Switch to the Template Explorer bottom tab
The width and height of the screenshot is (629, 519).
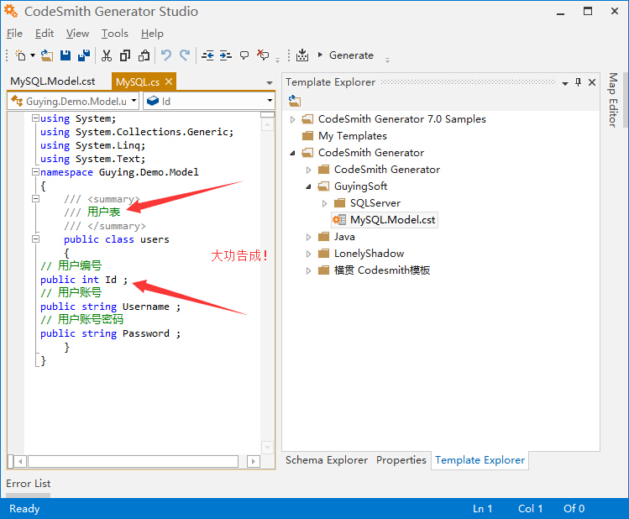(480, 460)
